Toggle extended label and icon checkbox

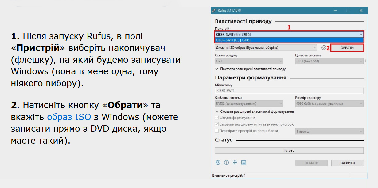217,124
